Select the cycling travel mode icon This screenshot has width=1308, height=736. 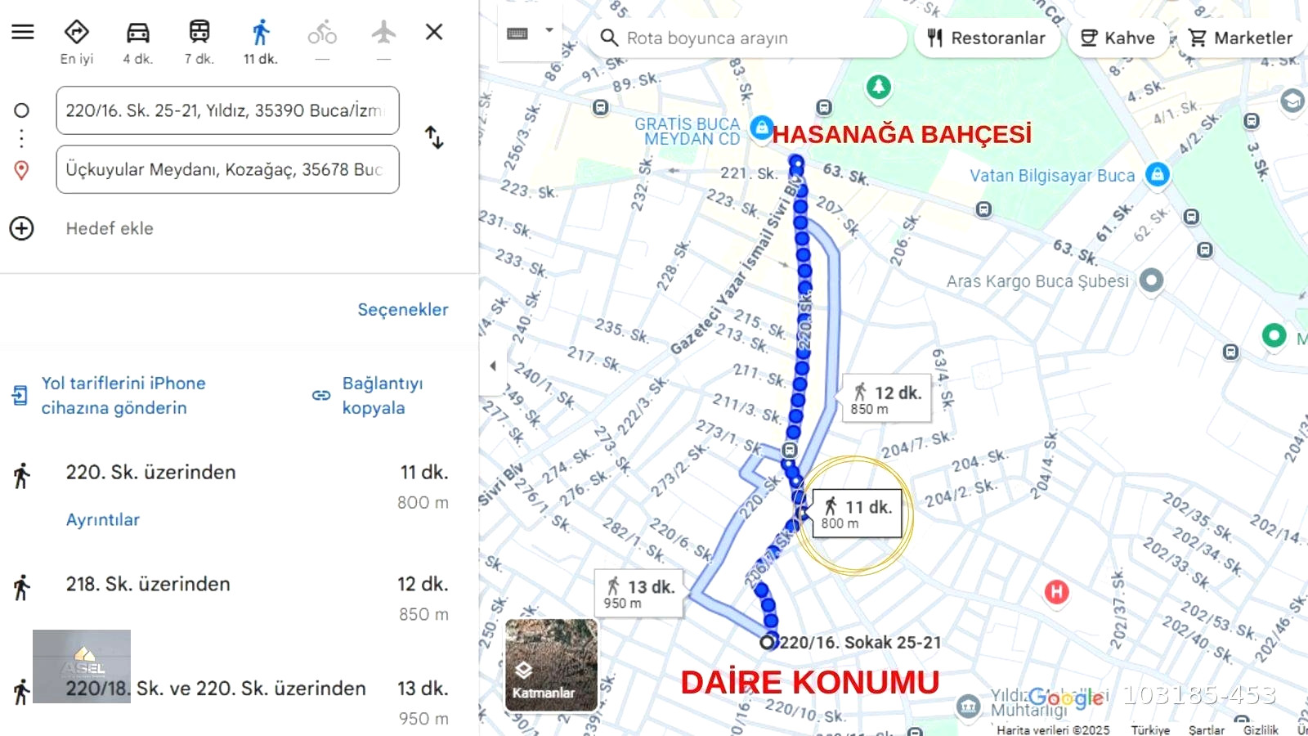[322, 41]
